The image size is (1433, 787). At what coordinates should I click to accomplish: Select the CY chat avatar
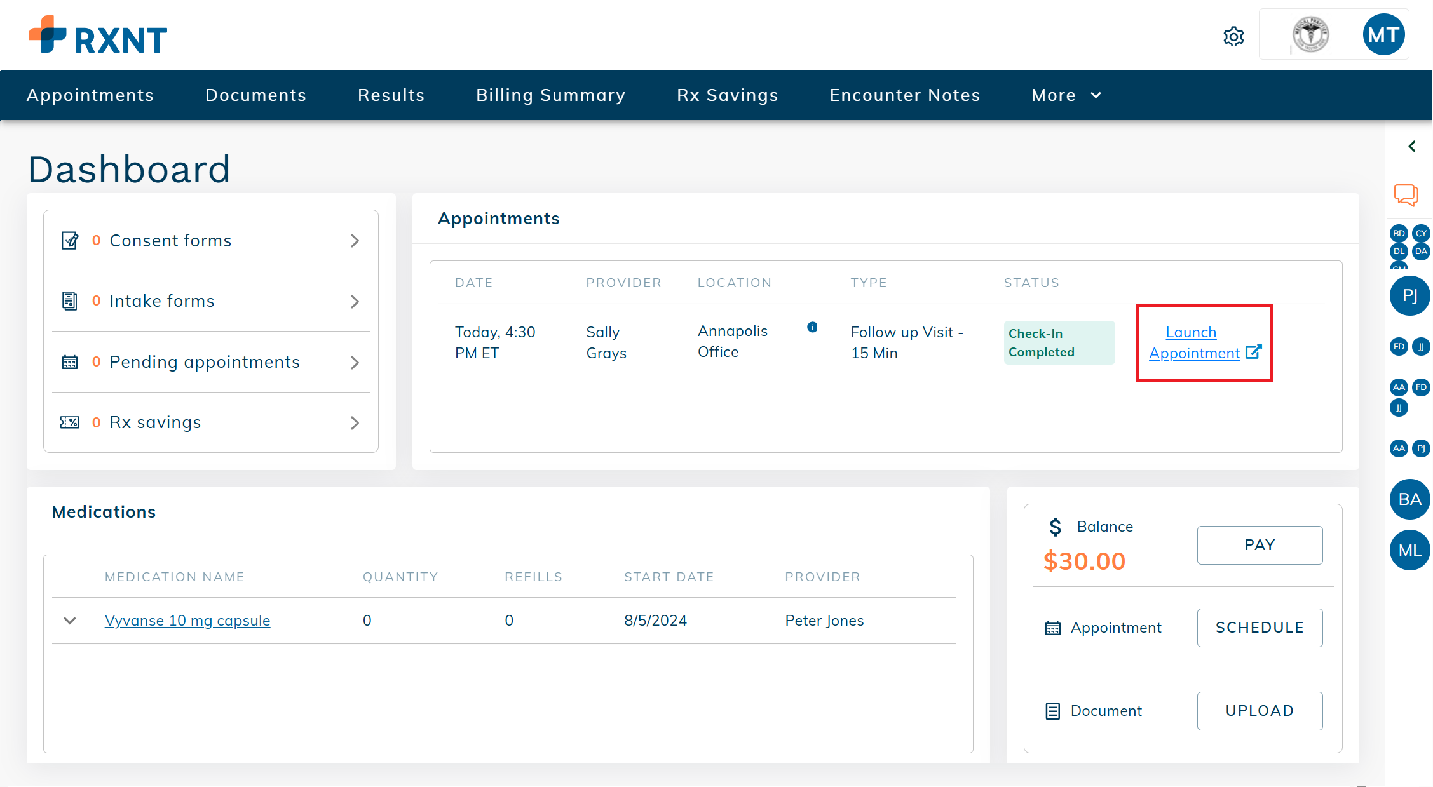(x=1421, y=233)
